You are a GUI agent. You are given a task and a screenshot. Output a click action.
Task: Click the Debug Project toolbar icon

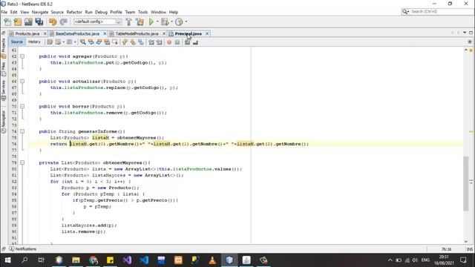coord(165,22)
